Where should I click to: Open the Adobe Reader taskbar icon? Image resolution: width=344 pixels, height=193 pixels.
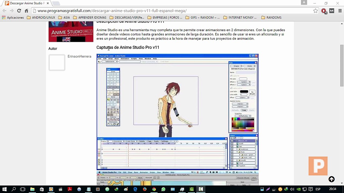(70, 189)
